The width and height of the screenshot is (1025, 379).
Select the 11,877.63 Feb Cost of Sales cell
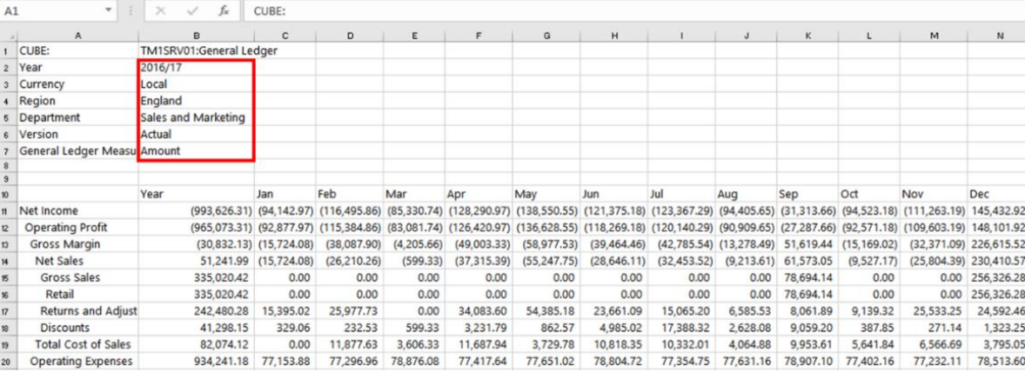(x=350, y=345)
